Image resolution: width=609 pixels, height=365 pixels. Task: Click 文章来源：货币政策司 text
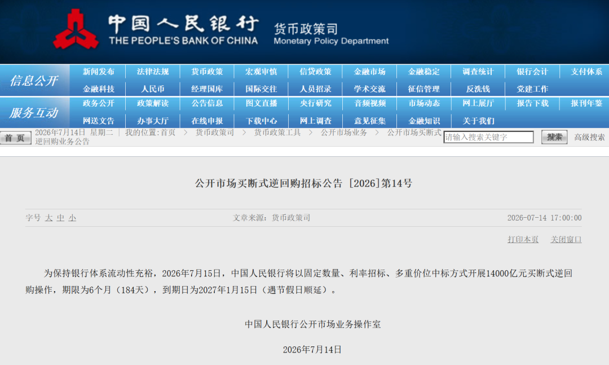(x=271, y=218)
